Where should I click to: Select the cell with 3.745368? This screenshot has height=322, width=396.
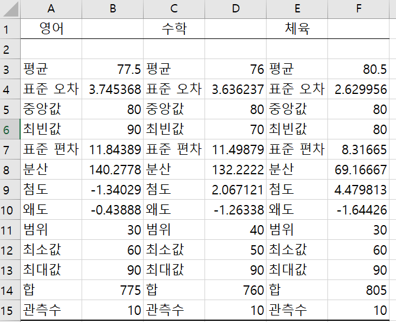113,89
